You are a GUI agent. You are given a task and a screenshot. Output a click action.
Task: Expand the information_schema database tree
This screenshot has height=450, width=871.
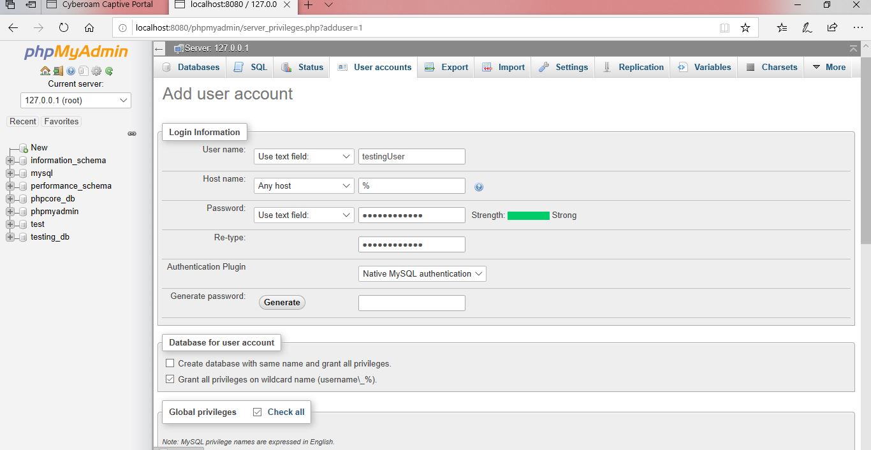pos(10,161)
